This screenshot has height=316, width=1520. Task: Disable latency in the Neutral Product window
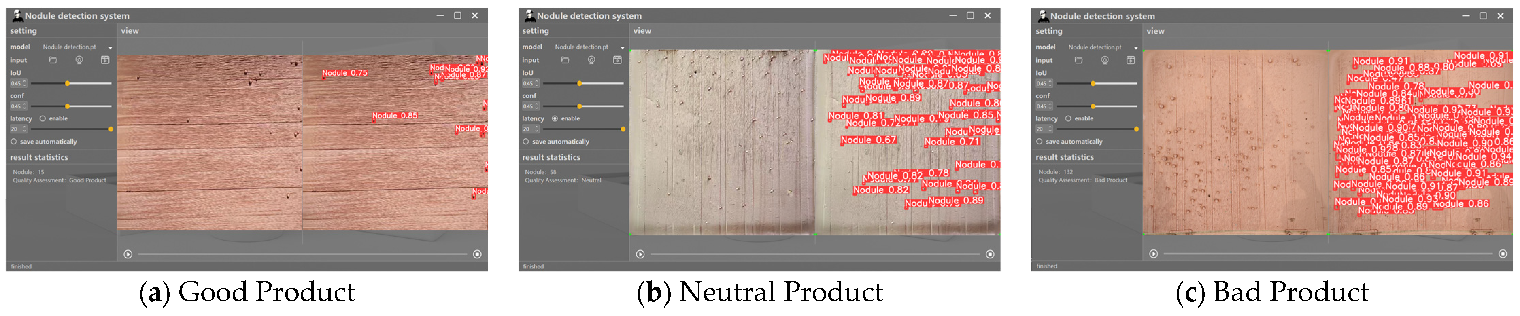[555, 118]
